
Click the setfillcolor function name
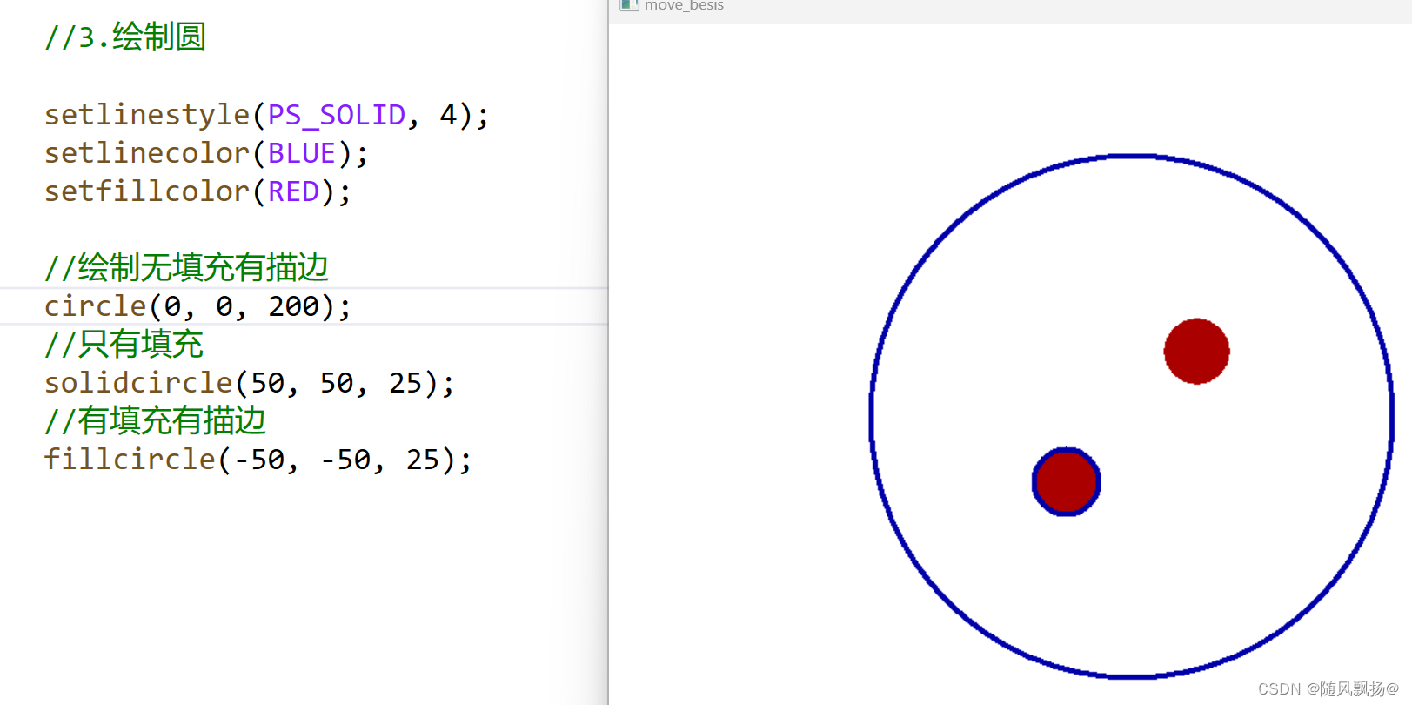tap(147, 191)
